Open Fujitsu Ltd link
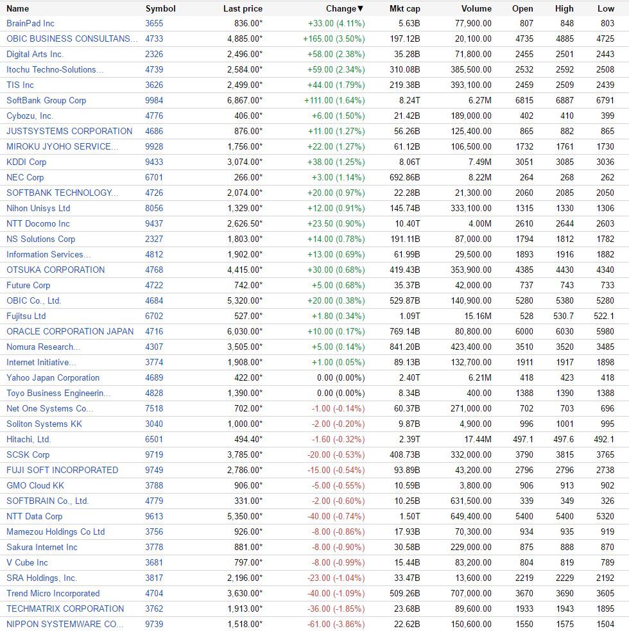 coord(26,316)
